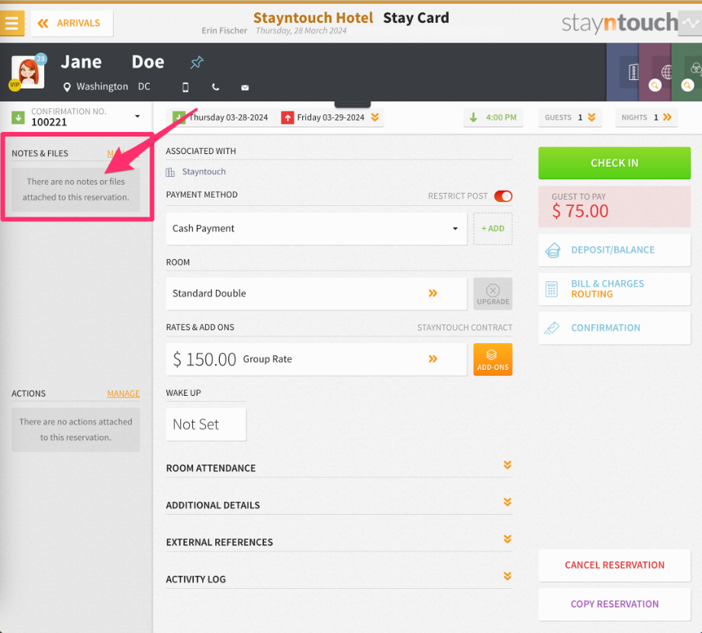Click the 'no actions attached' message
This screenshot has width=702, height=633.
click(x=76, y=429)
